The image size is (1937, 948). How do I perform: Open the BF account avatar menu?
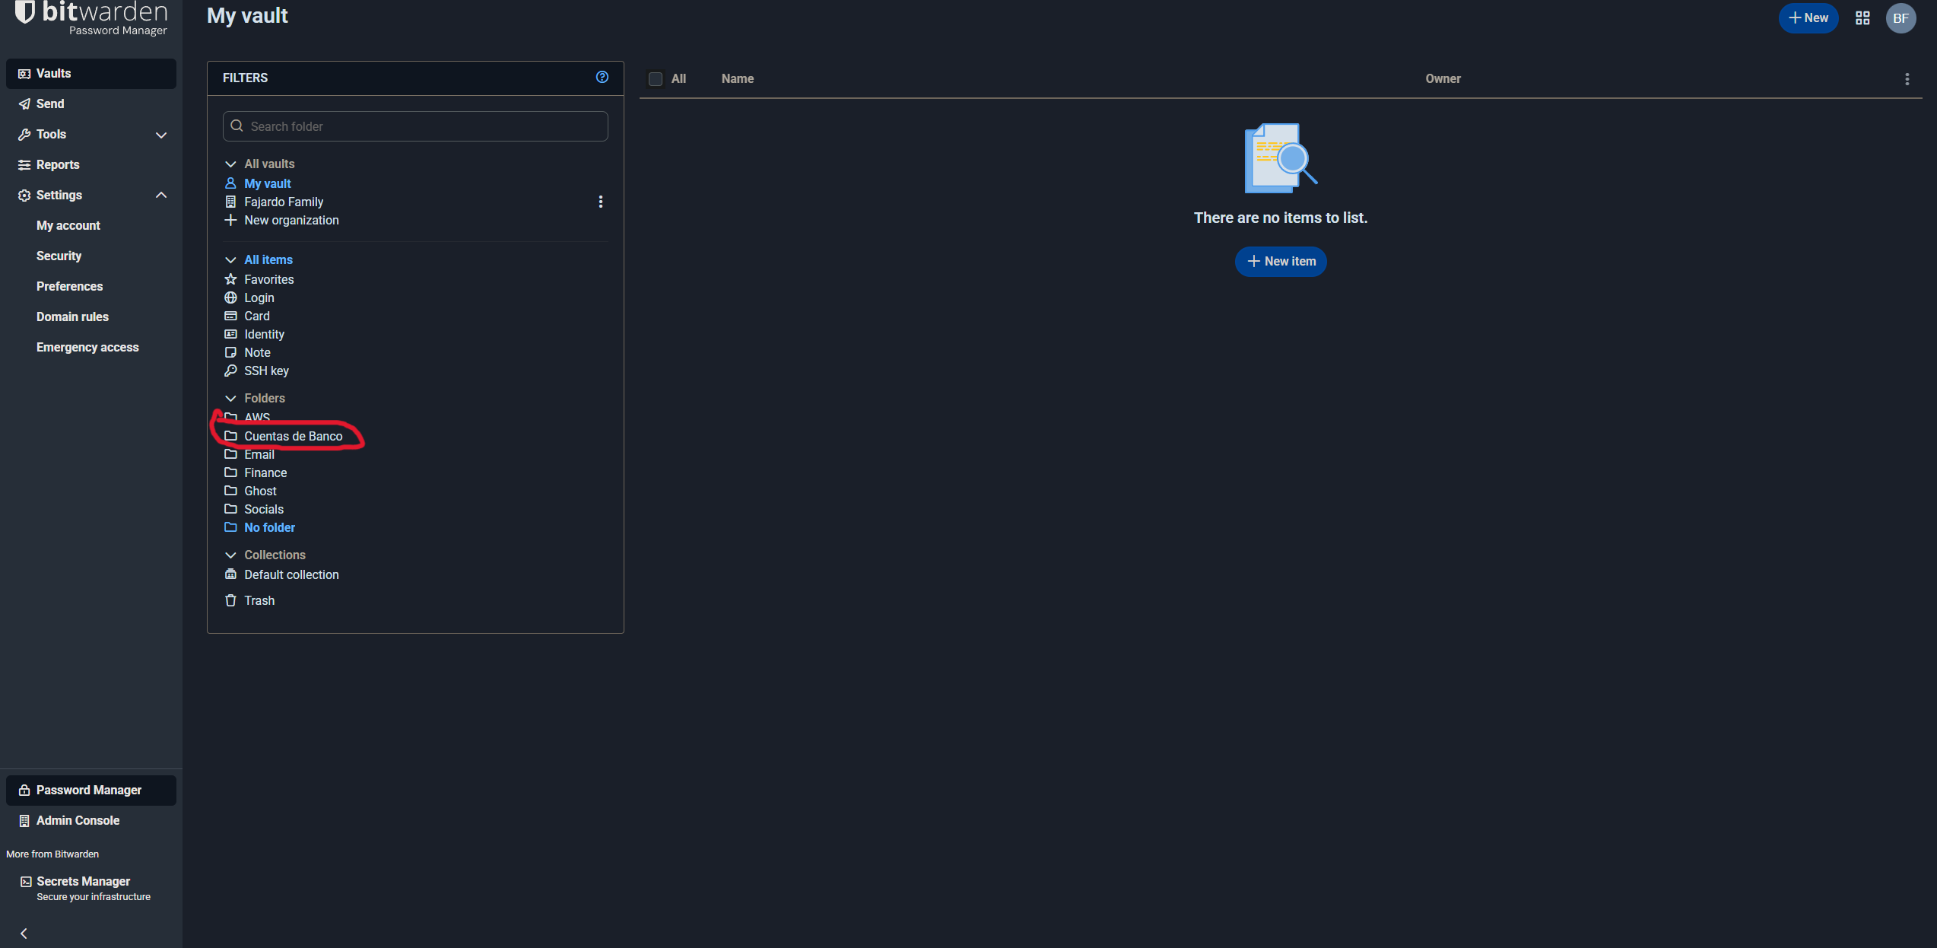(1900, 18)
